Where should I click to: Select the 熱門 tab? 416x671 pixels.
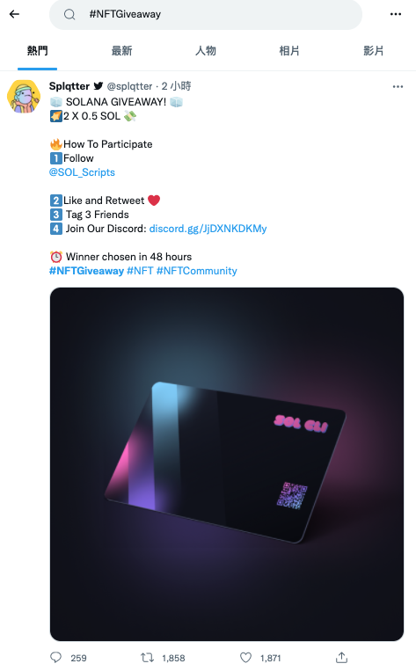37,51
